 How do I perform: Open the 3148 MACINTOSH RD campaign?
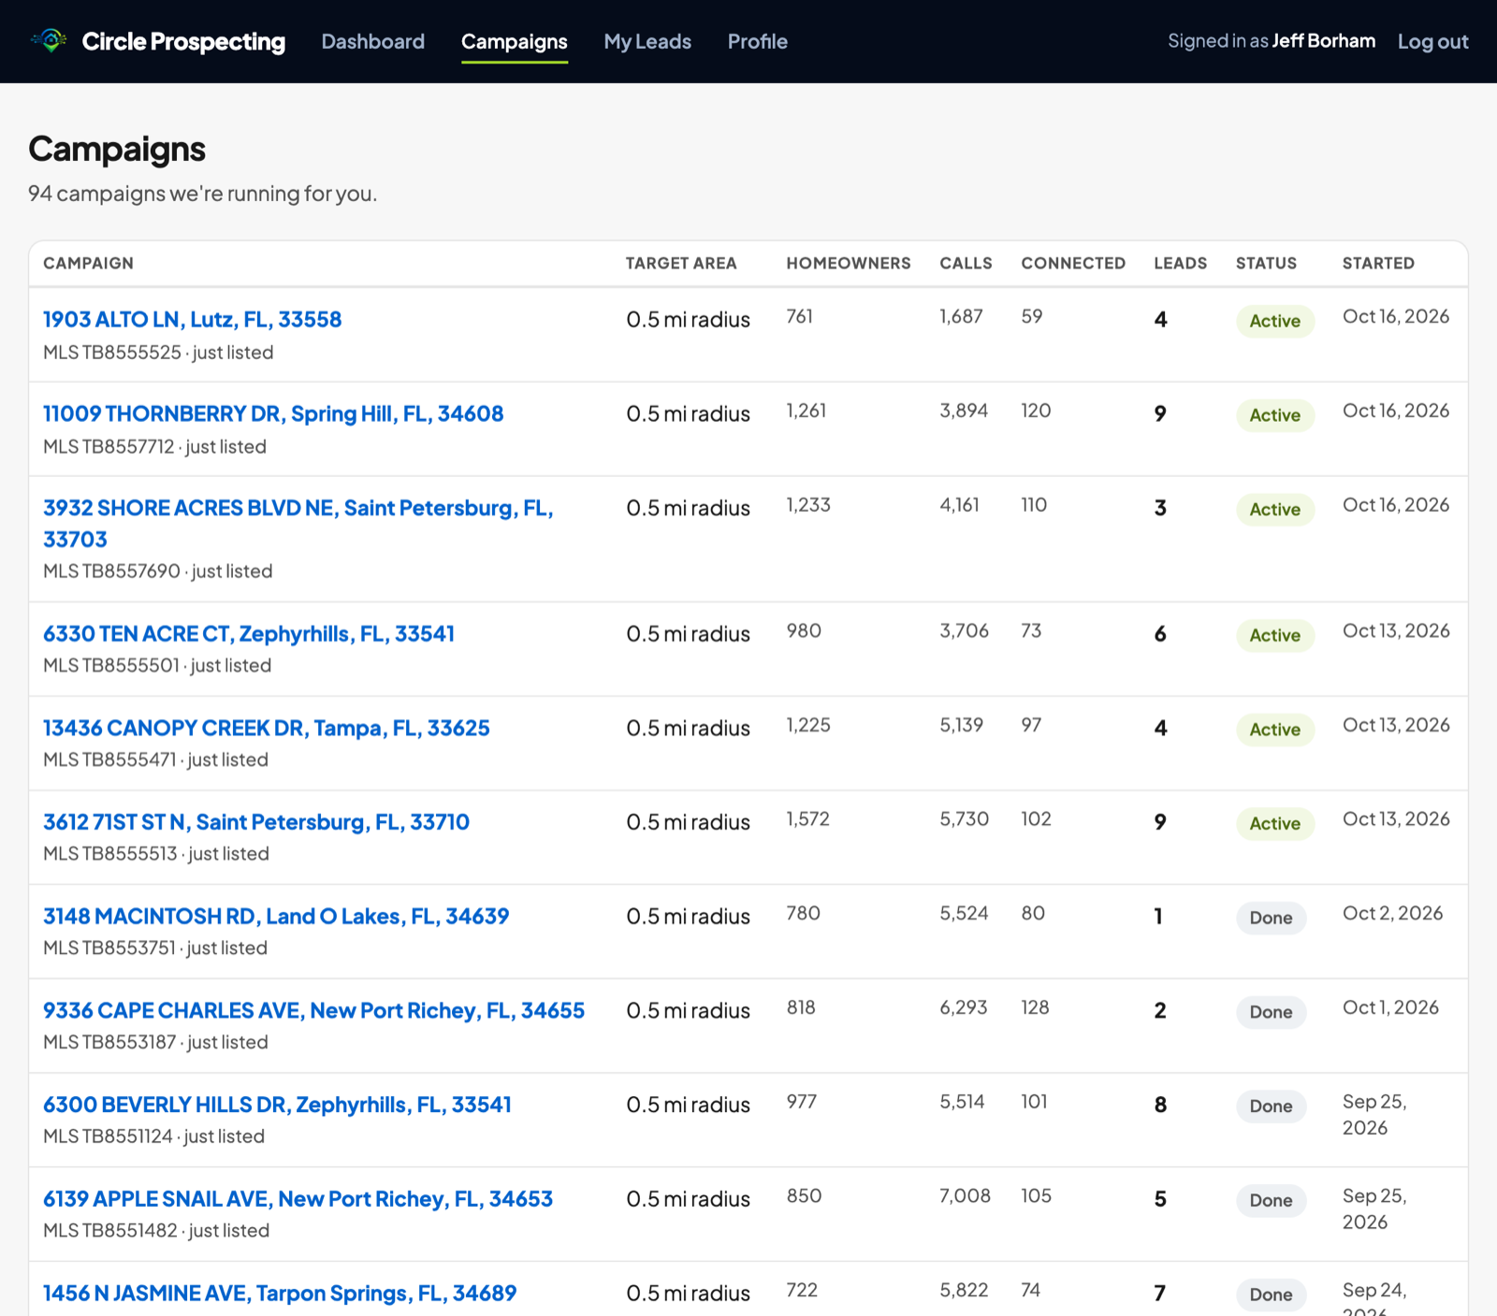tap(276, 916)
